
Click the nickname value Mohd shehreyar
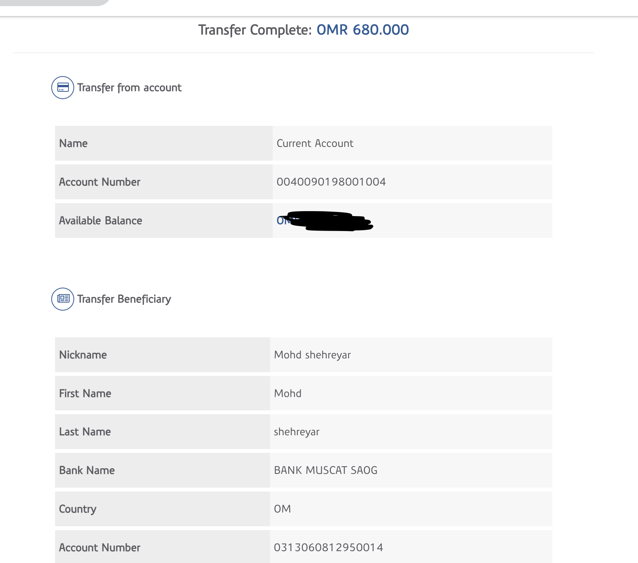(x=312, y=355)
